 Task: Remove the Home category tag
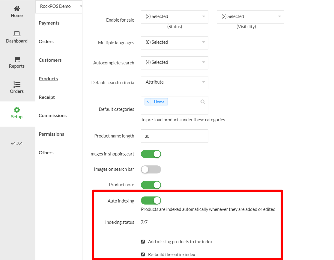tap(148, 102)
